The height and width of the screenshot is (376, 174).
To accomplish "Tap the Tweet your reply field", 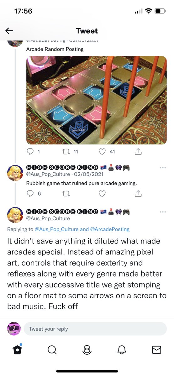I will coord(95,329).
